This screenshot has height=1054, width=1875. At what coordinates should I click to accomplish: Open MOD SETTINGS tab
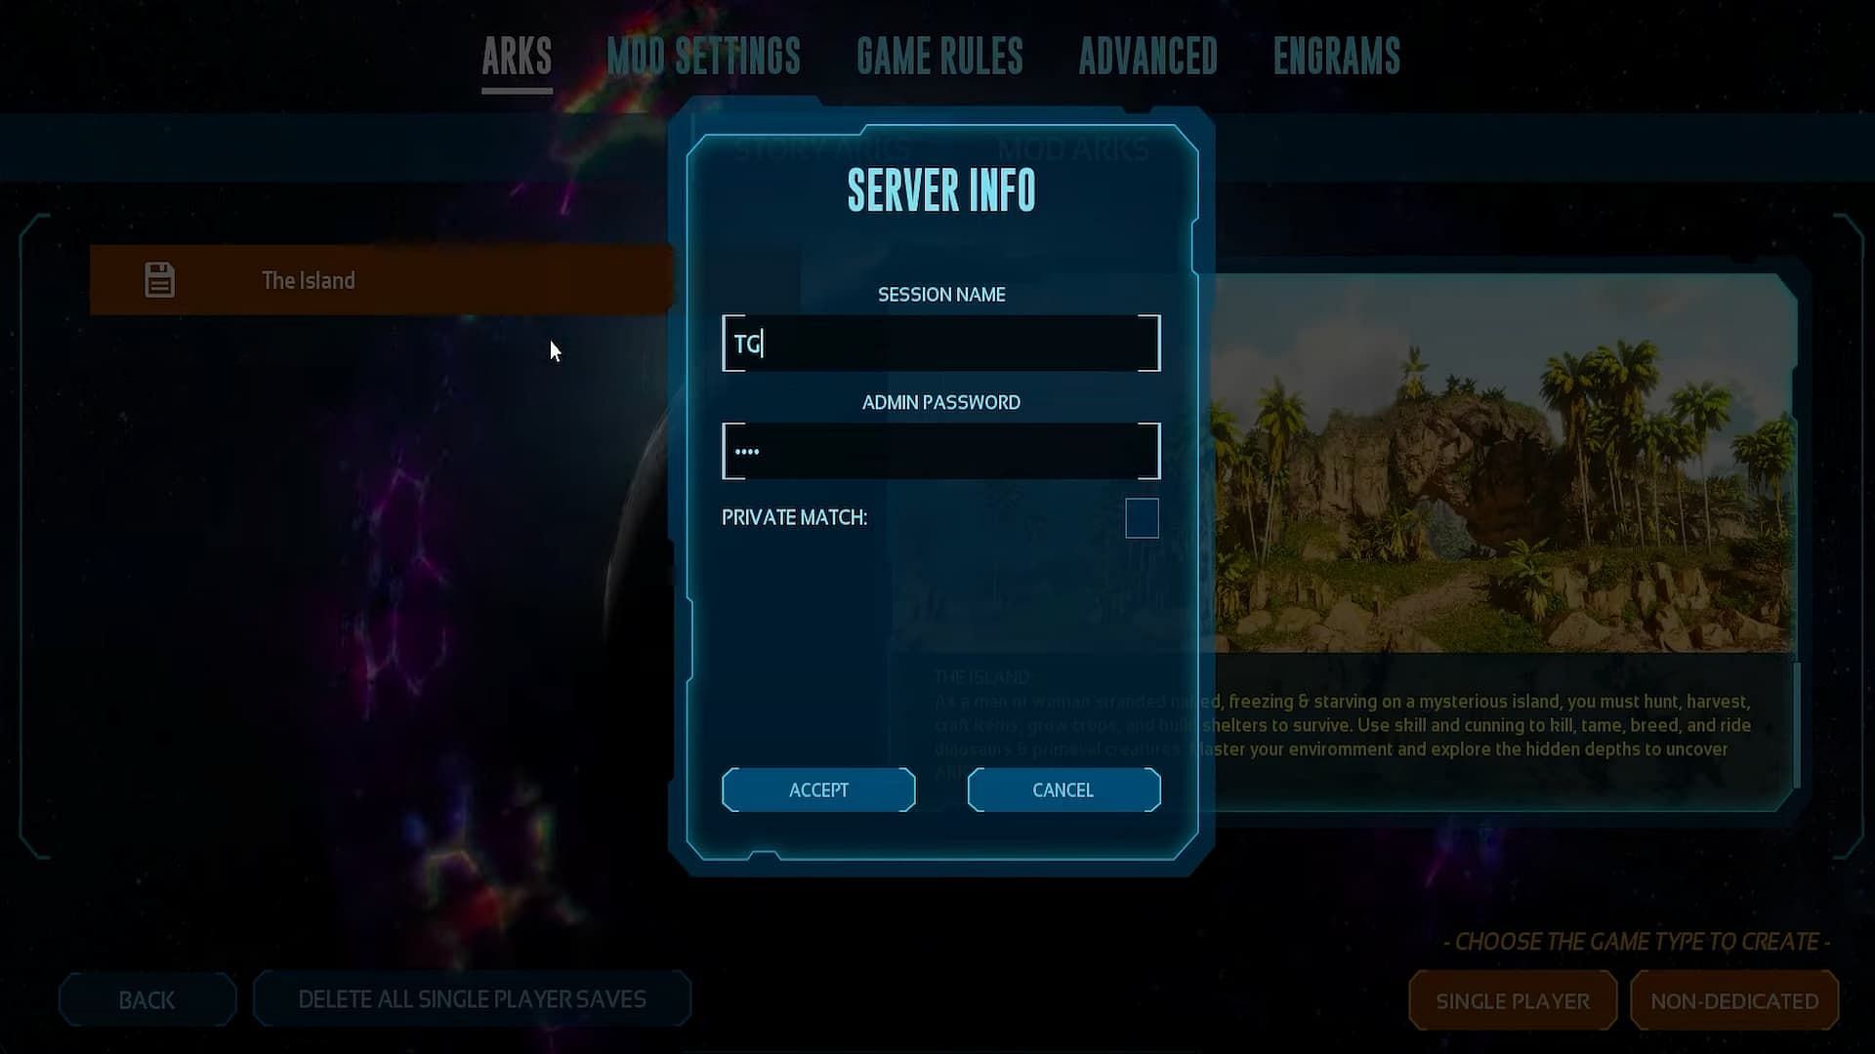(x=704, y=54)
